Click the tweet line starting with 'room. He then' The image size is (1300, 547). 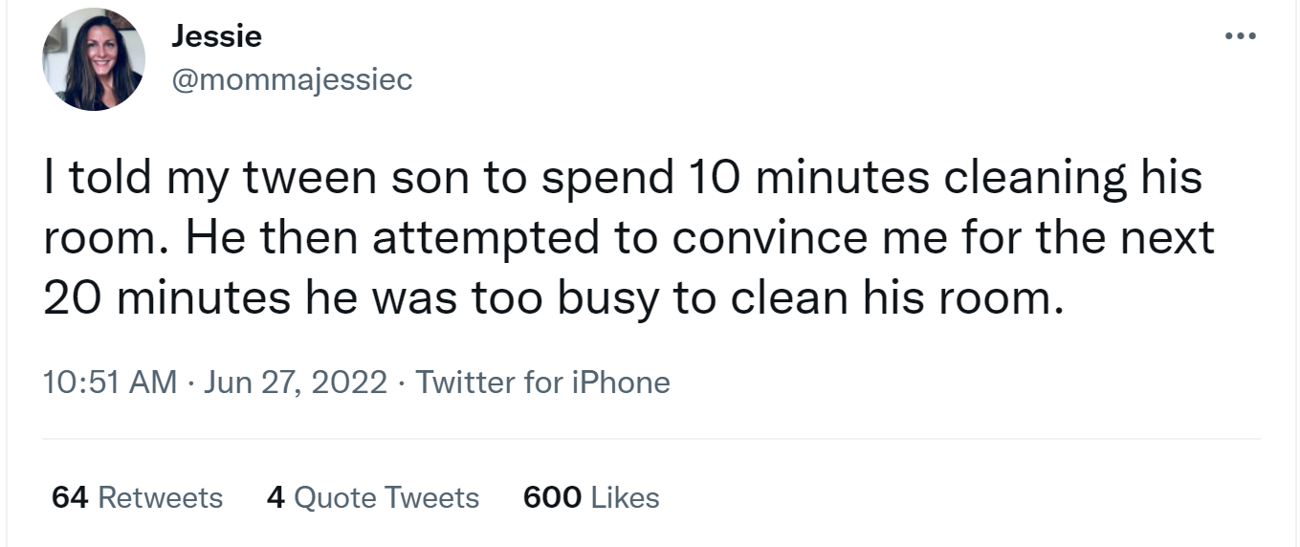[x=628, y=238]
